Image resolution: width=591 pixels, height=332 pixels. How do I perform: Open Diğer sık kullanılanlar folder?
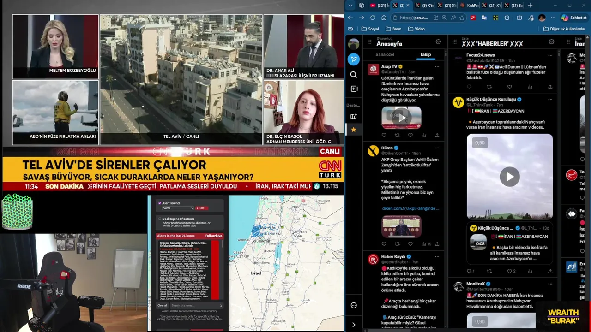[x=564, y=29]
